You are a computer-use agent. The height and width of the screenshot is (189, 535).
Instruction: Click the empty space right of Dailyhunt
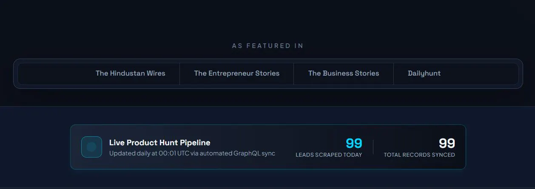pyautogui.click(x=480, y=73)
